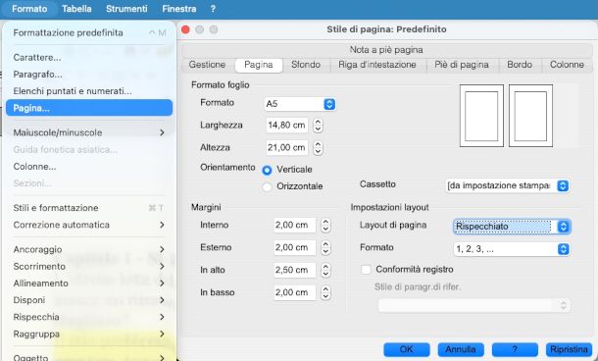Screen dimensions: 598x361
Task: Click the right page preview thumbnail
Action: [530, 116]
